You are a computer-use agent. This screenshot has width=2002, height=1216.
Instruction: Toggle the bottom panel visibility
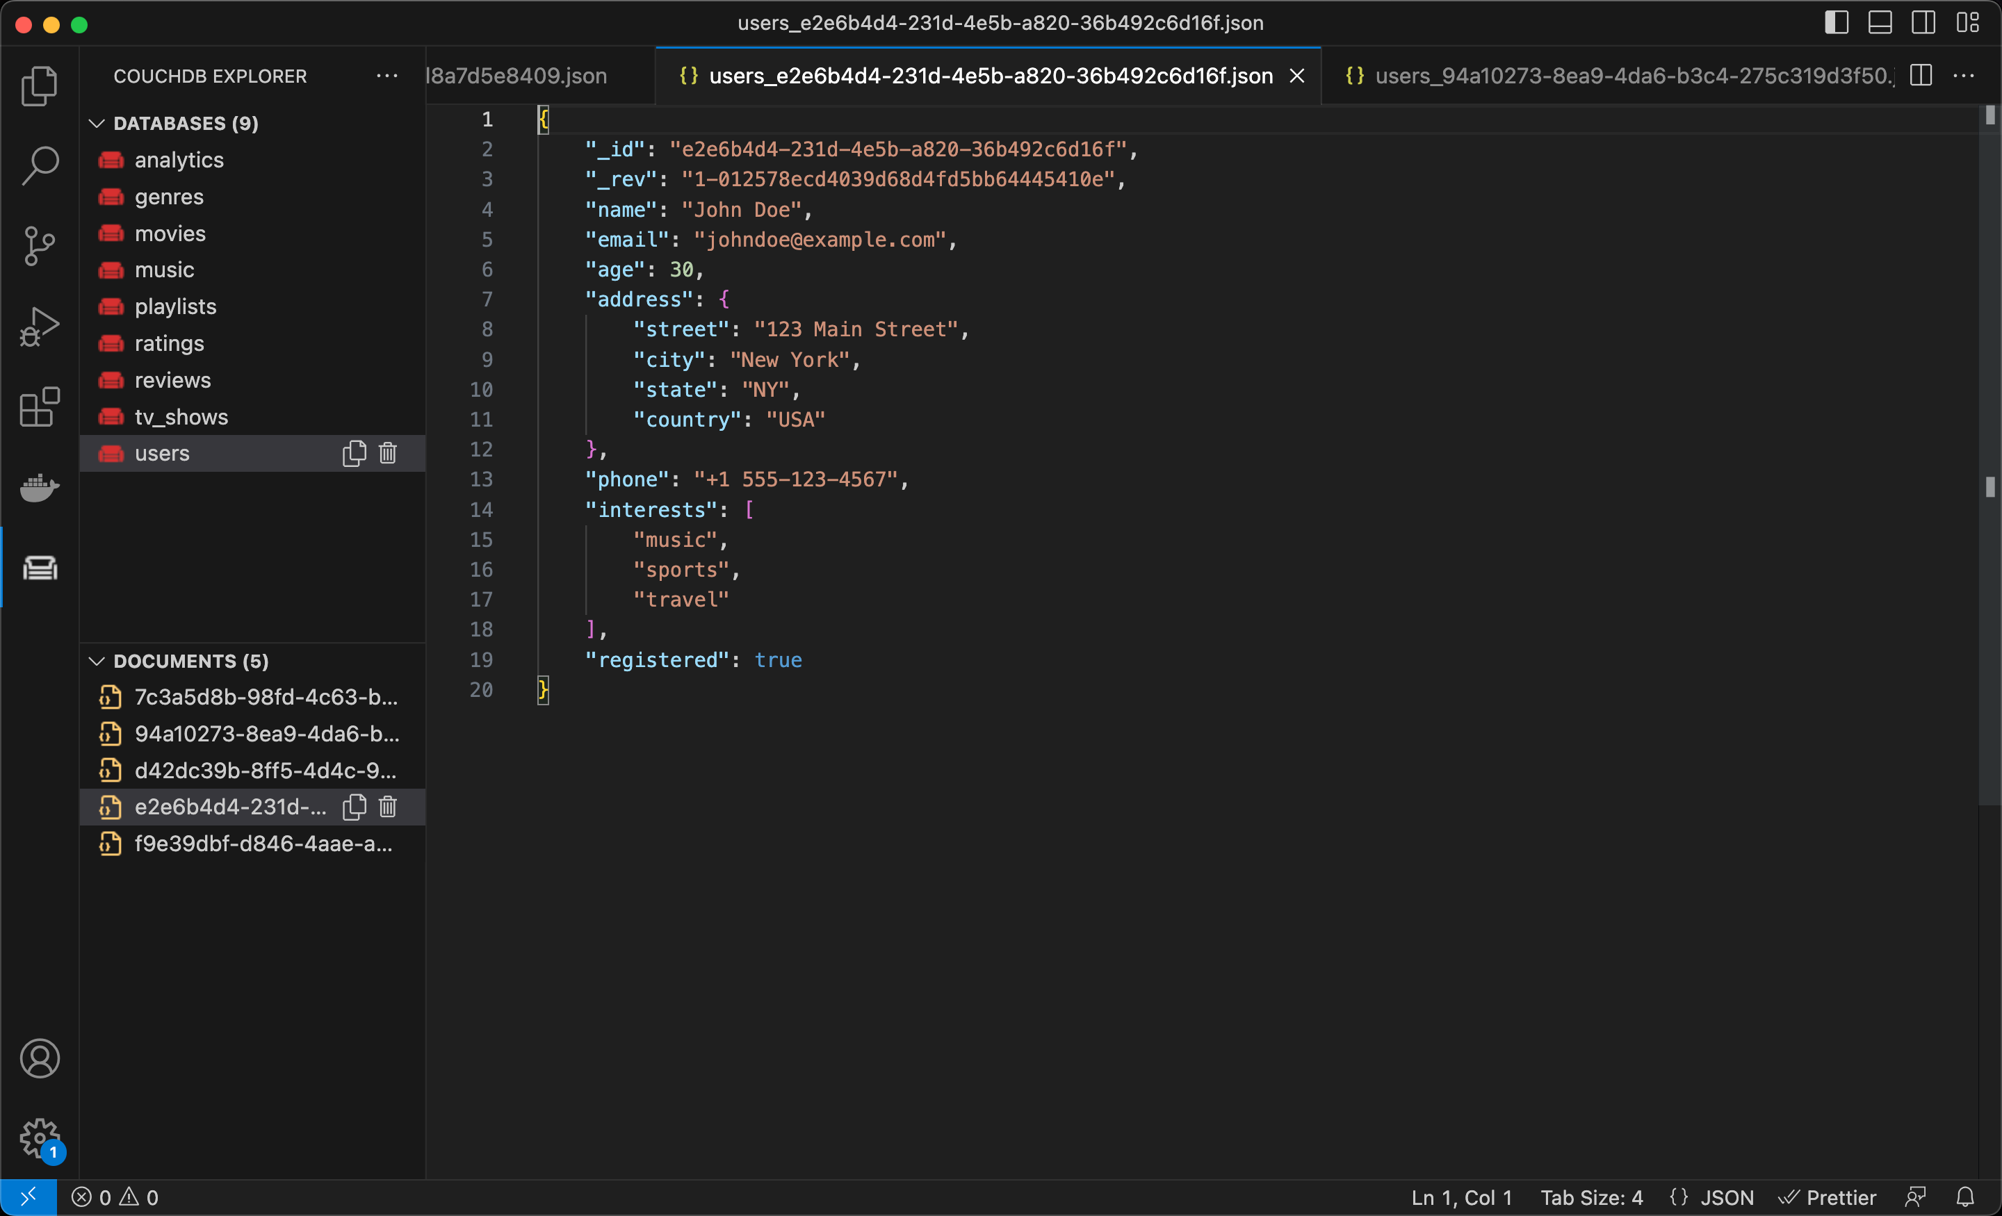pos(1880,23)
